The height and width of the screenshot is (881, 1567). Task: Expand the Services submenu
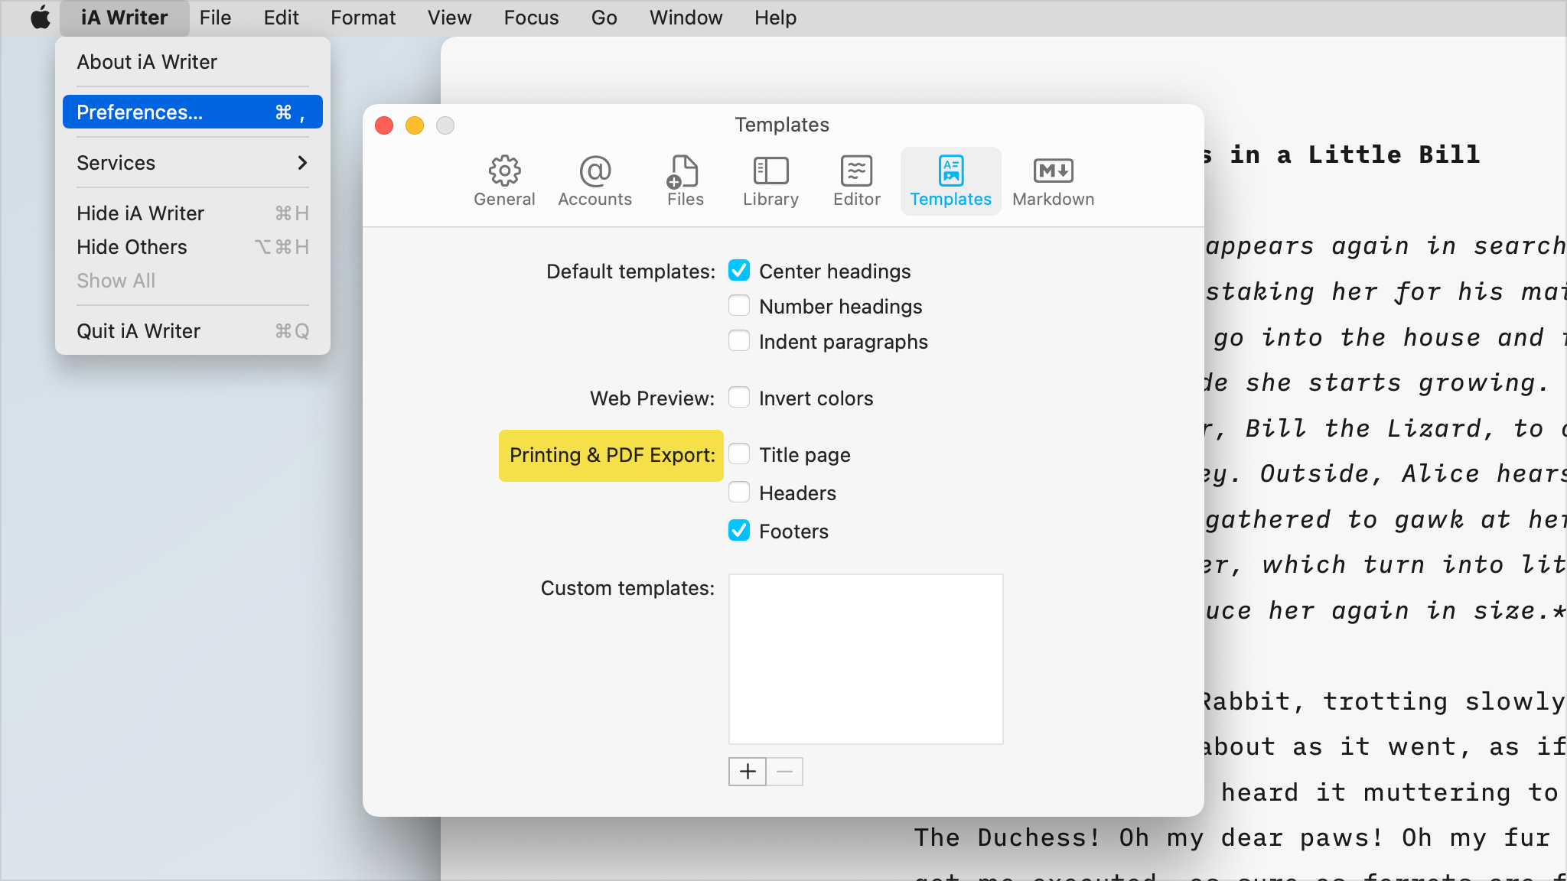[x=193, y=163]
